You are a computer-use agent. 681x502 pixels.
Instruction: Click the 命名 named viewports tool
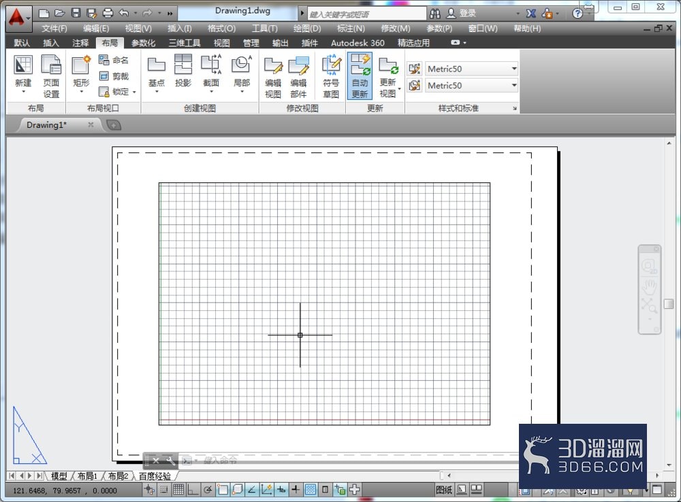[x=114, y=60]
